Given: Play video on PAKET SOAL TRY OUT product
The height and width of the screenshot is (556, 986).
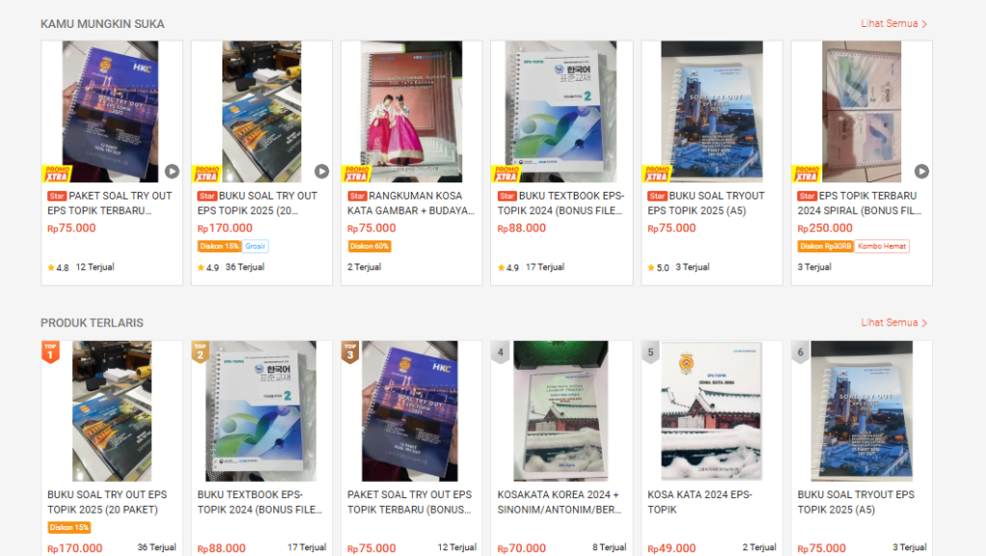Looking at the screenshot, I should point(171,172).
